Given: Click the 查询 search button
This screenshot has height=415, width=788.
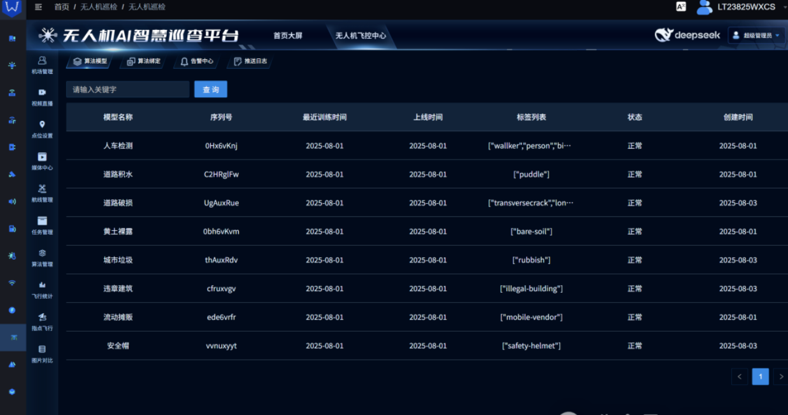Looking at the screenshot, I should (211, 90).
